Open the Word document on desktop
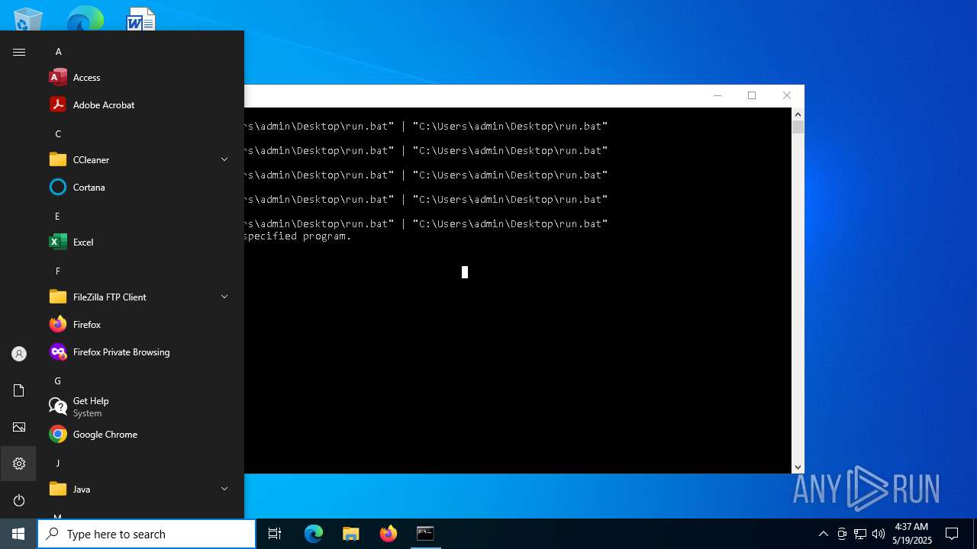This screenshot has width=977, height=549. pos(140,20)
